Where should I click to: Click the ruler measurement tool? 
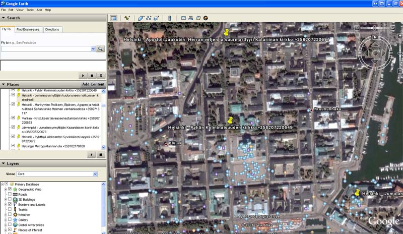click(169, 18)
